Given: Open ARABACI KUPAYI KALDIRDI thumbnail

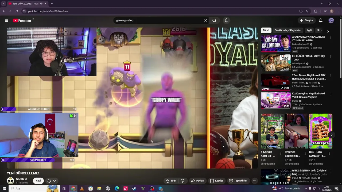Looking at the screenshot, I should tap(275, 43).
